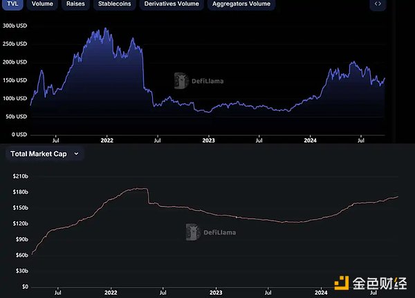This screenshot has width=415, height=298.
Task: Click the 100b USD label on TVL axis
Action: pyautogui.click(x=15, y=98)
